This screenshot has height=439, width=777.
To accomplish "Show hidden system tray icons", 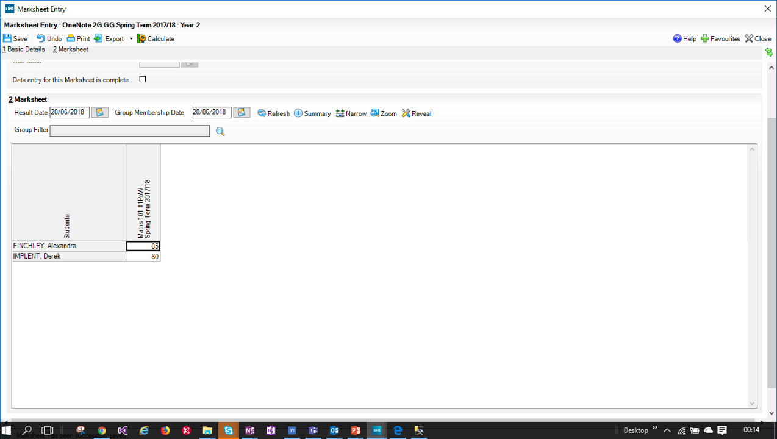I will coord(667,430).
